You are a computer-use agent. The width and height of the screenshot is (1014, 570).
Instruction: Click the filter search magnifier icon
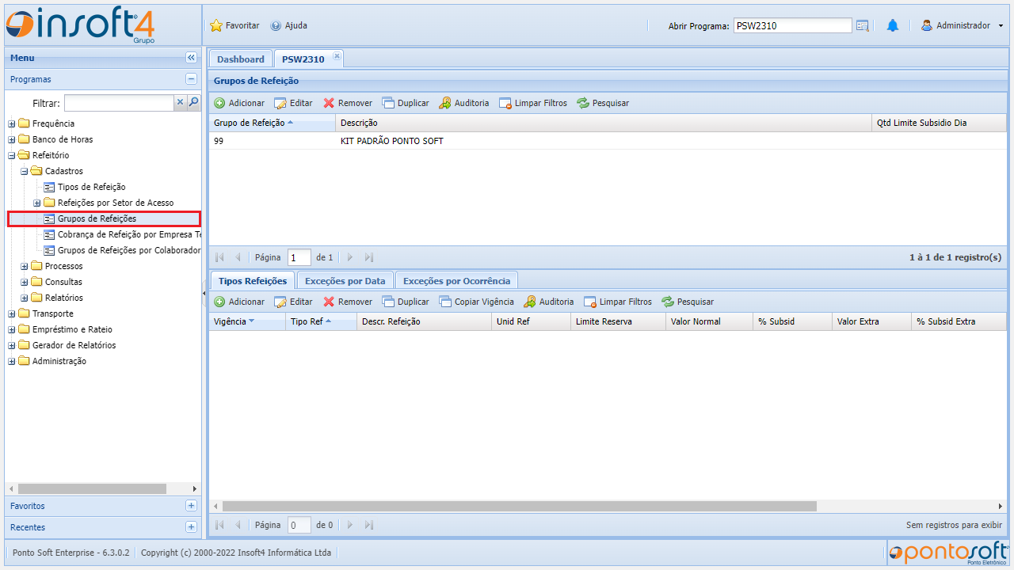coord(193,102)
